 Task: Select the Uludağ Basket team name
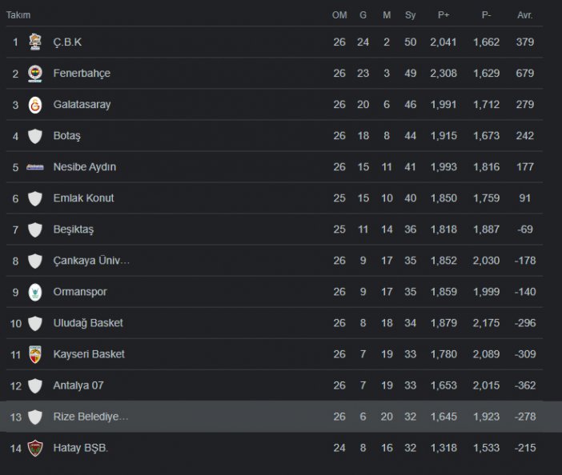point(88,323)
